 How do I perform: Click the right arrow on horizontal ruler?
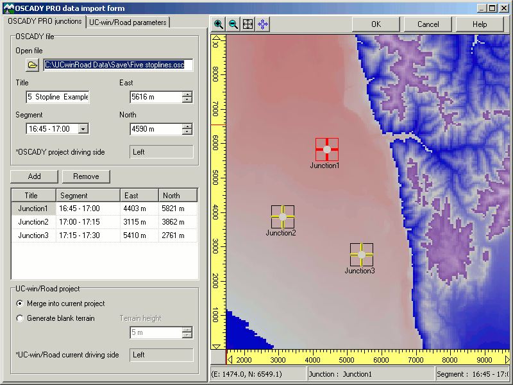(507, 360)
